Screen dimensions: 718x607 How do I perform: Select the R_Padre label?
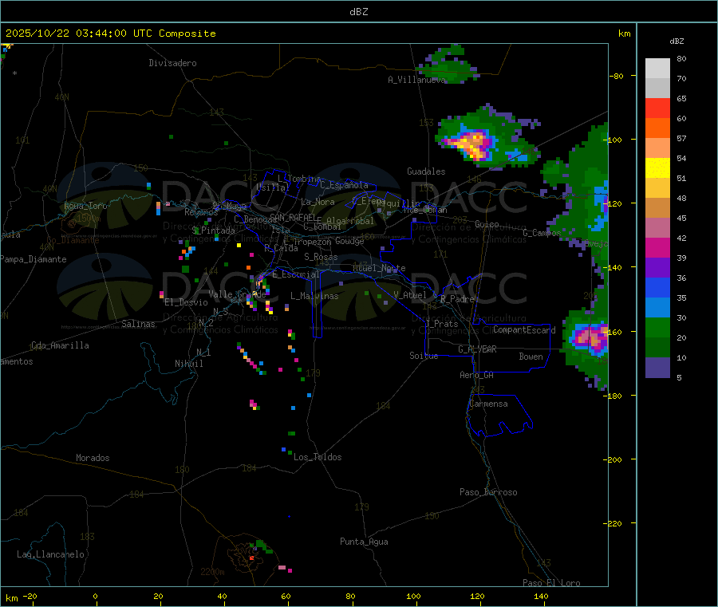457,299
